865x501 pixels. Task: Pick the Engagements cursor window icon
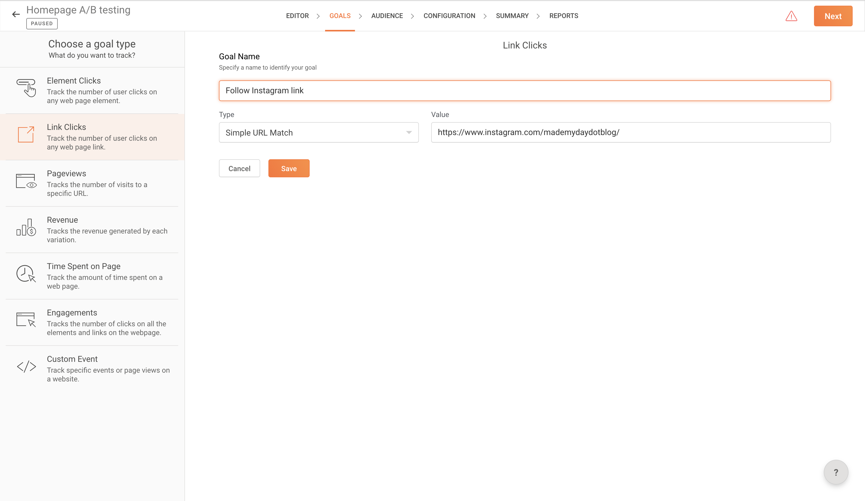tap(26, 320)
